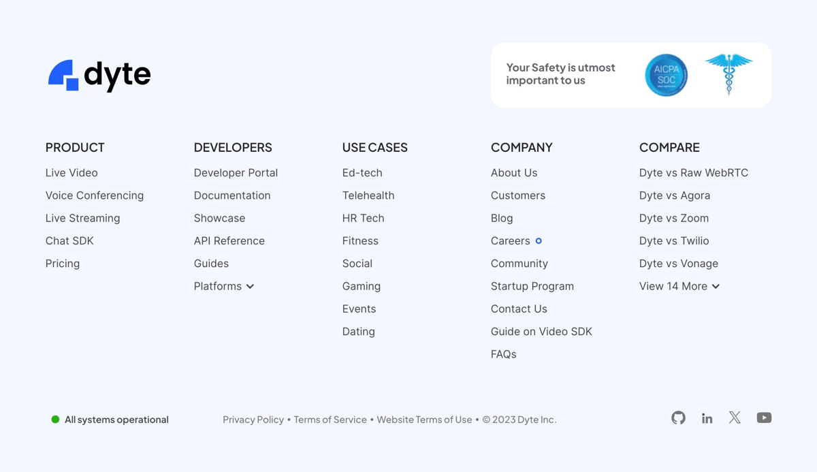The image size is (817, 472).
Task: Click the Dyte logo
Action: click(99, 75)
